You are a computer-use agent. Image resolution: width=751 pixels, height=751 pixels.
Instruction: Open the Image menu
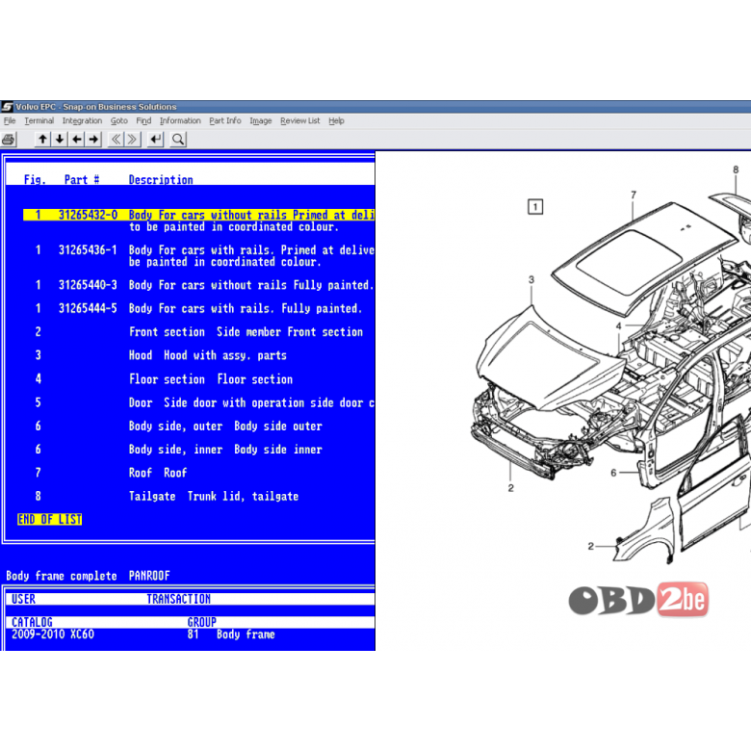point(261,120)
